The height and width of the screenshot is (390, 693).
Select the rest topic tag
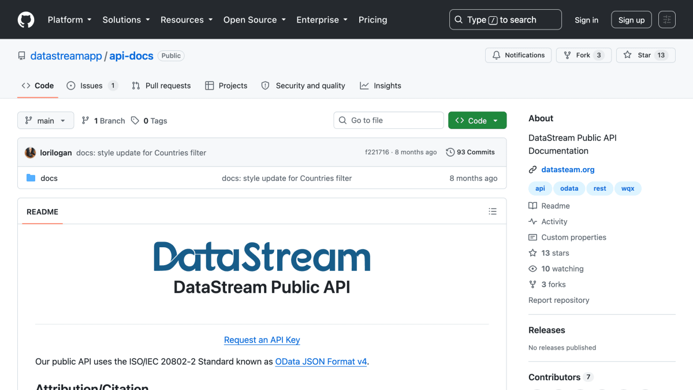(600, 188)
